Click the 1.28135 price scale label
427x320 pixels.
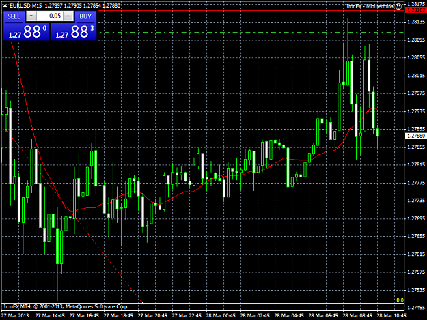(x=416, y=22)
